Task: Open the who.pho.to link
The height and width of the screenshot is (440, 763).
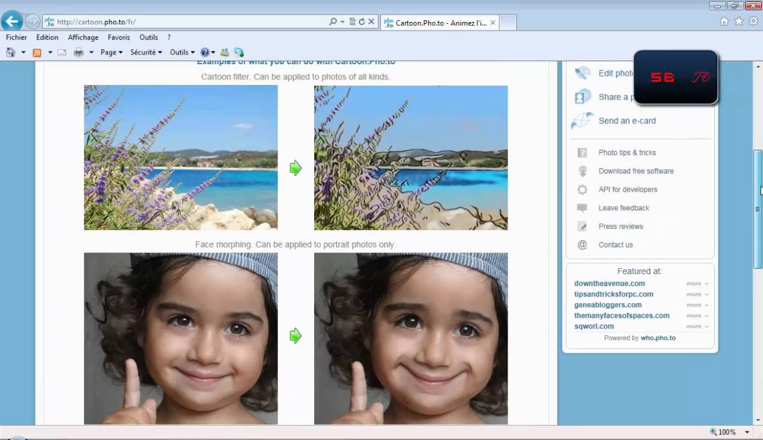Action: [658, 338]
